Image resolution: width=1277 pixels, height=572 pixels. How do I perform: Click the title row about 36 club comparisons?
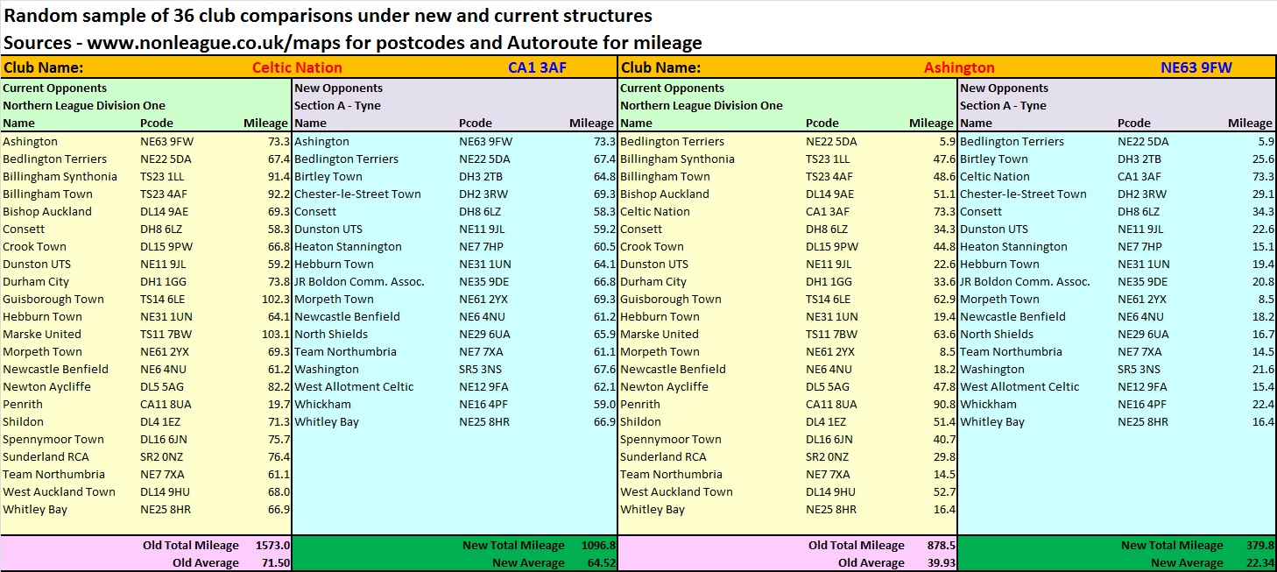(328, 16)
